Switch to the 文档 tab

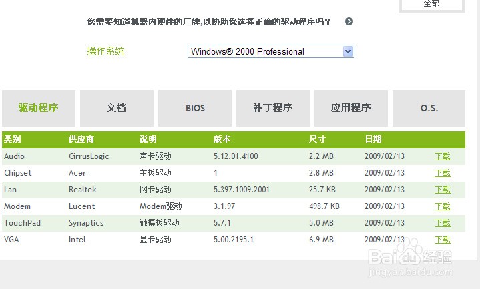coord(117,108)
